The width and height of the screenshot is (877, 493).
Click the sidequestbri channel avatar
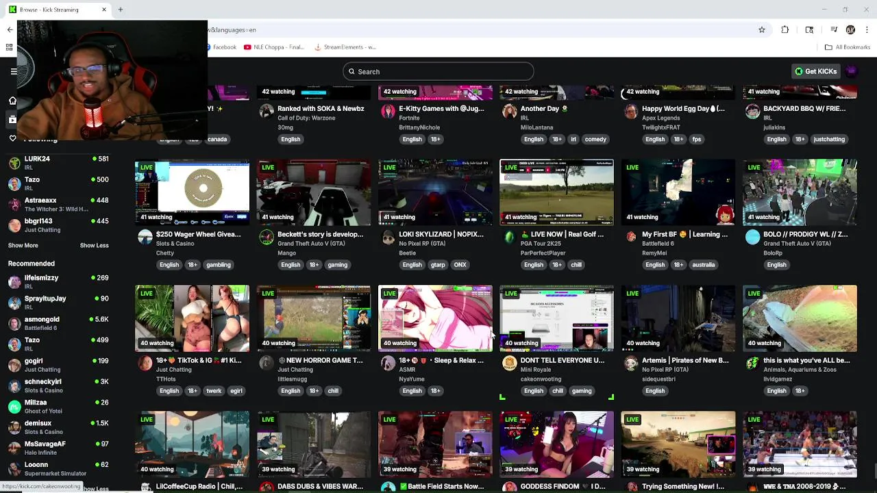click(x=631, y=363)
